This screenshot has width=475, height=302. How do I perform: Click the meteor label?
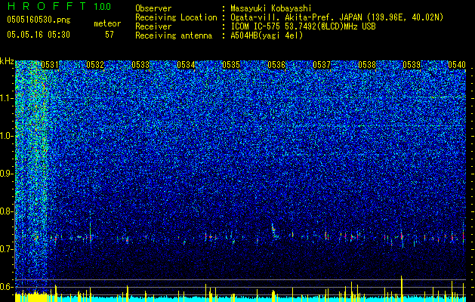coord(107,23)
